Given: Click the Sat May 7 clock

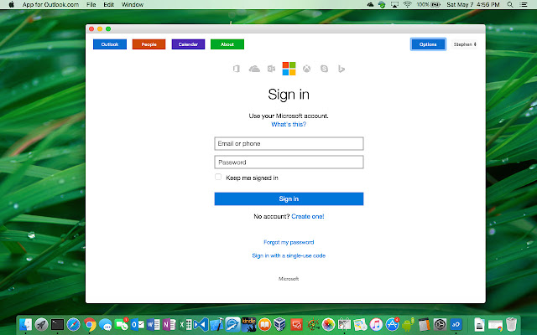Looking at the screenshot, I should click(473, 5).
